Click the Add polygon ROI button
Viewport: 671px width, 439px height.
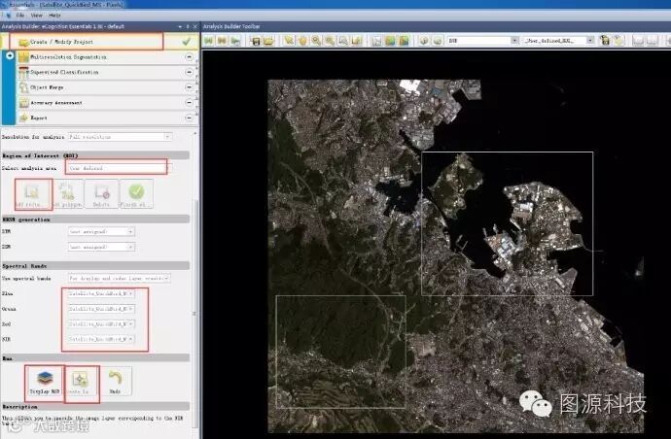click(x=67, y=194)
